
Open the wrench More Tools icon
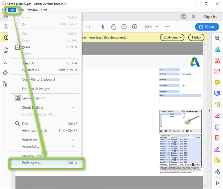pos(217,171)
